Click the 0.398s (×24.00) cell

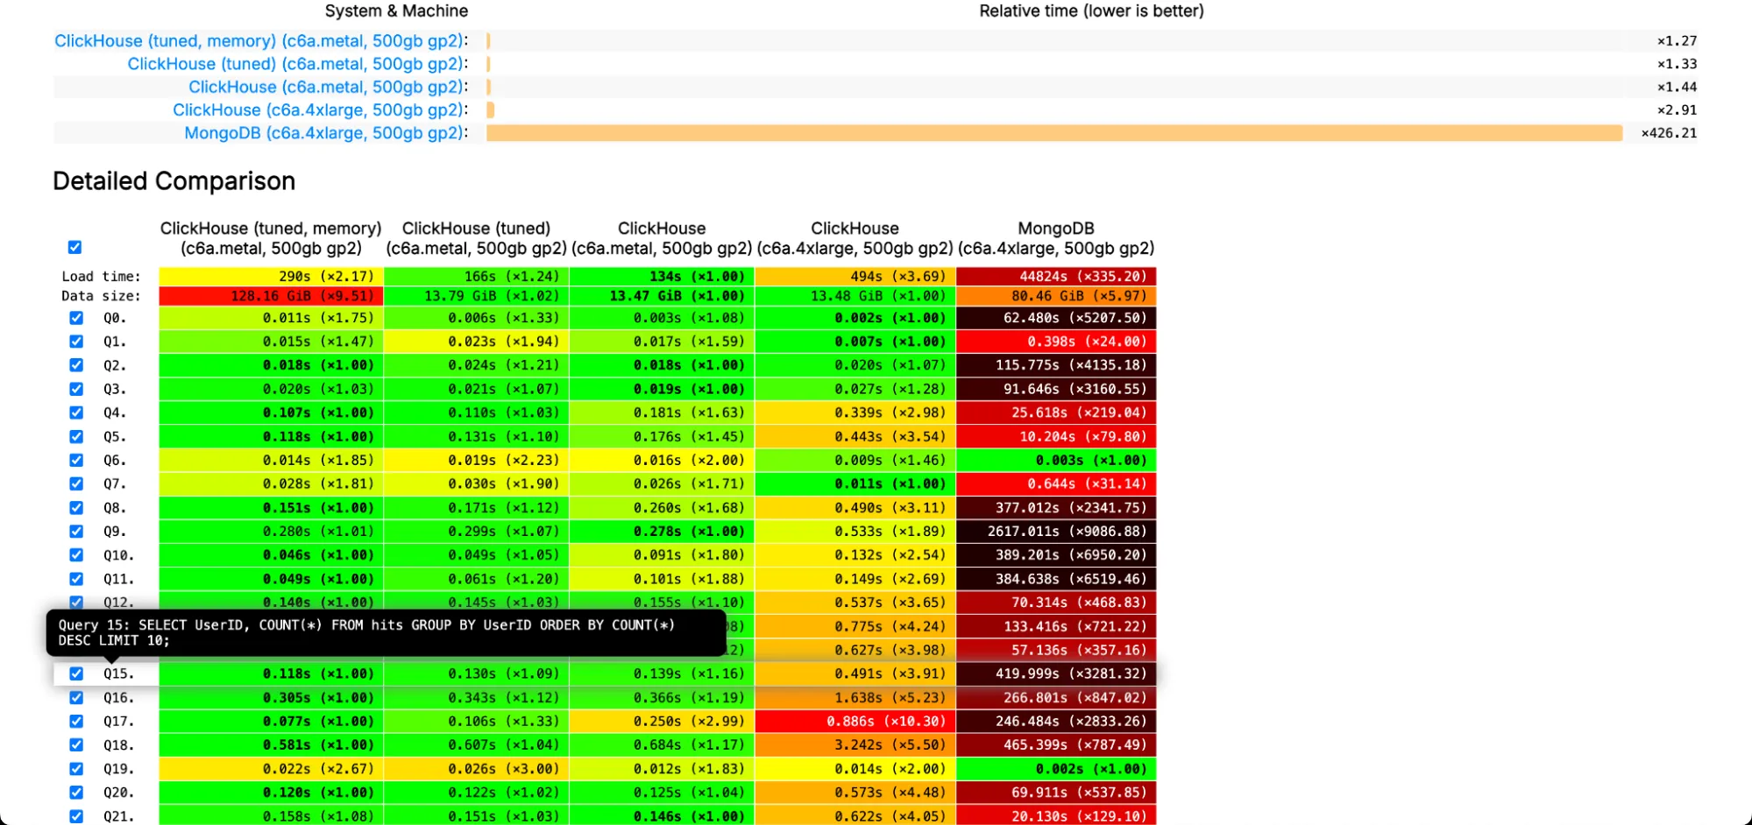1056,342
